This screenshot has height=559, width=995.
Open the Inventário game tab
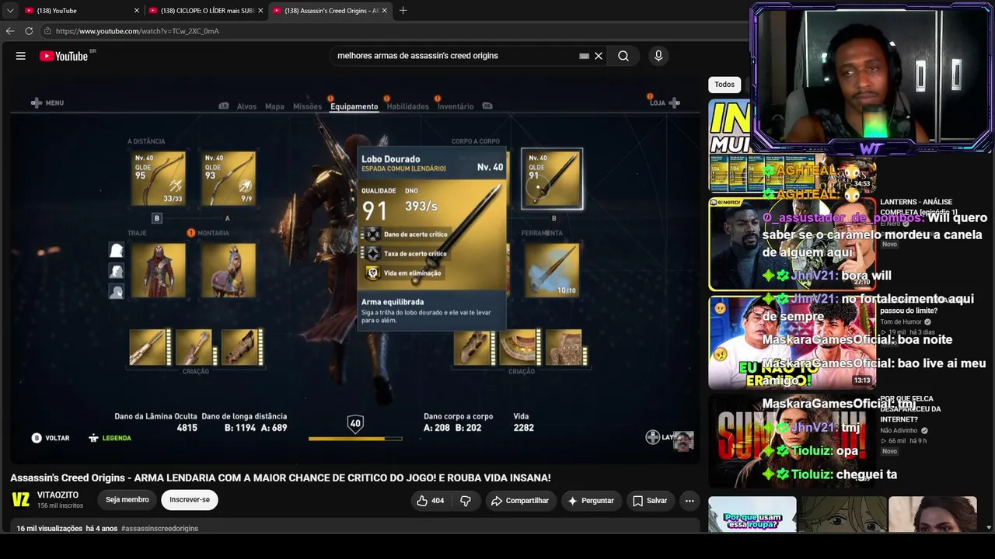[456, 106]
